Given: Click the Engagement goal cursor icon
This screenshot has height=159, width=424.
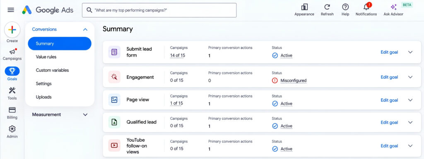Looking at the screenshot, I should tap(114, 77).
